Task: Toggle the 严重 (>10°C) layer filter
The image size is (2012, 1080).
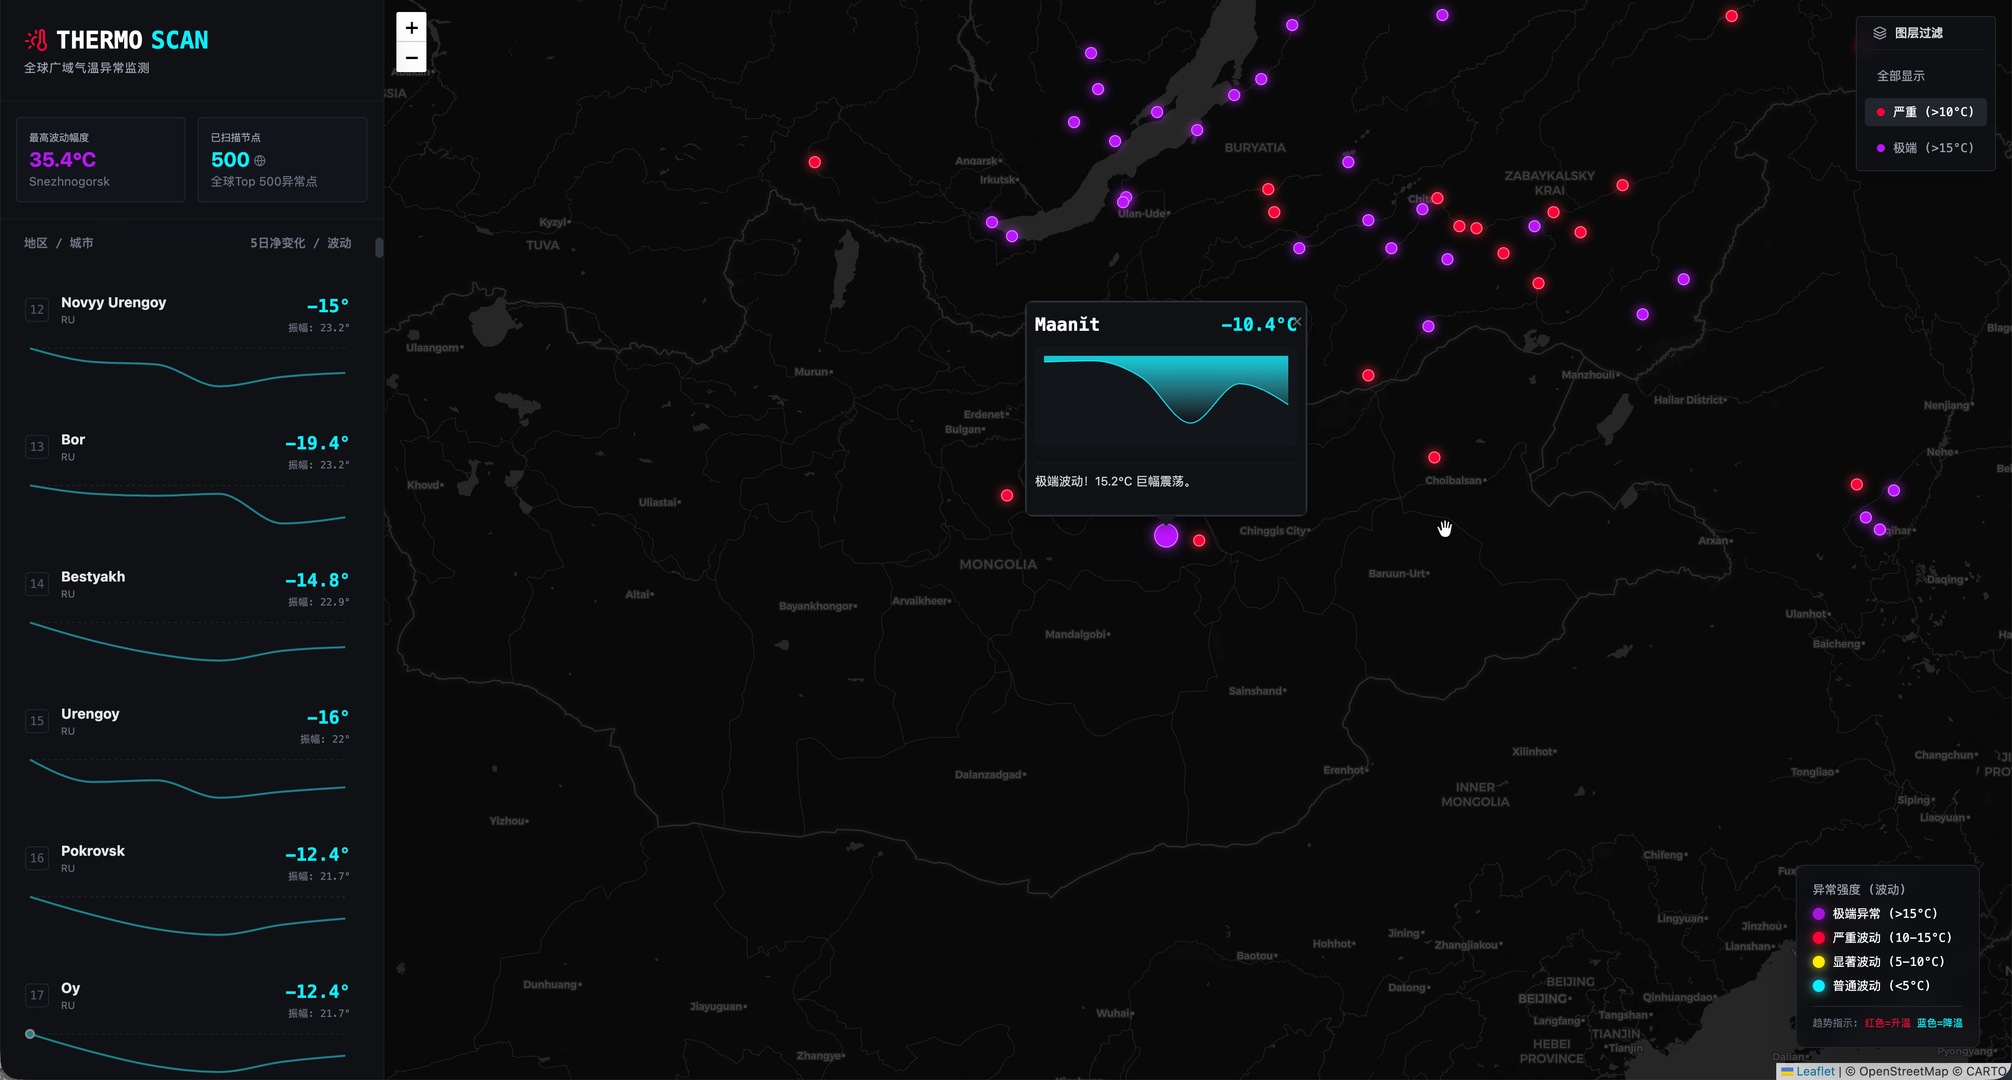Action: [x=1925, y=112]
